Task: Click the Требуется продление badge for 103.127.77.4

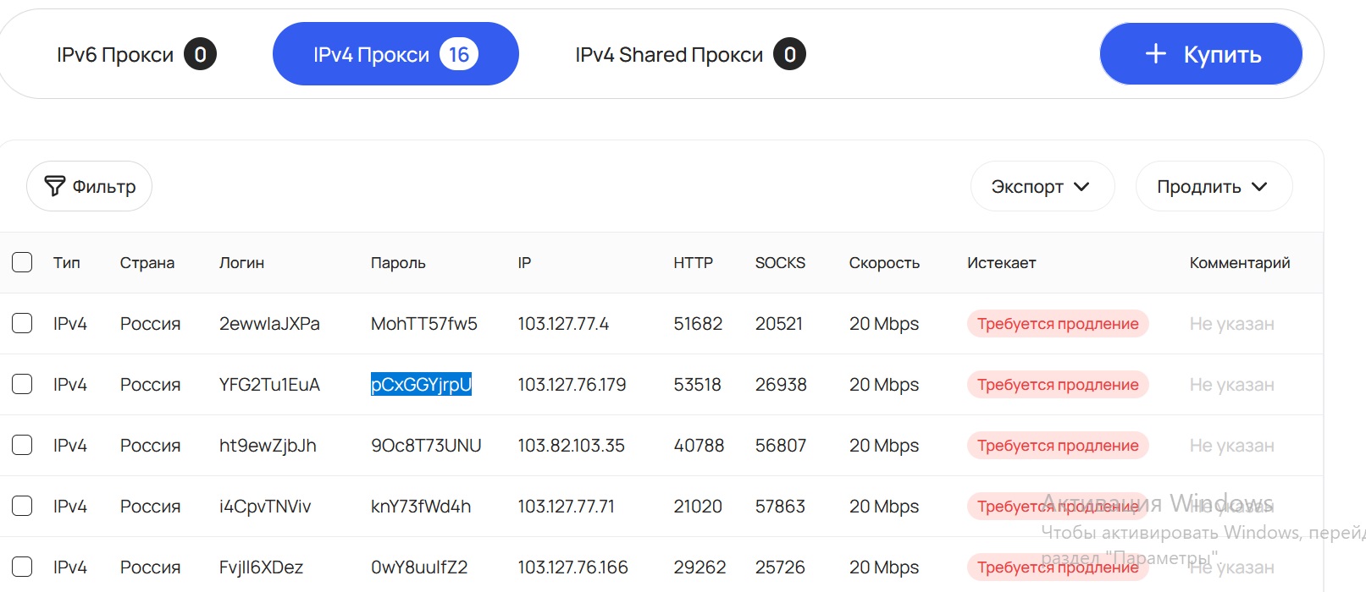Action: tap(1057, 324)
